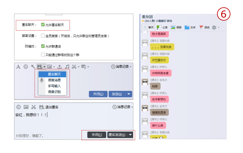Click the gold star beside group info
Image resolution: width=243 pixels, height=153 pixels.
[x=143, y=21]
